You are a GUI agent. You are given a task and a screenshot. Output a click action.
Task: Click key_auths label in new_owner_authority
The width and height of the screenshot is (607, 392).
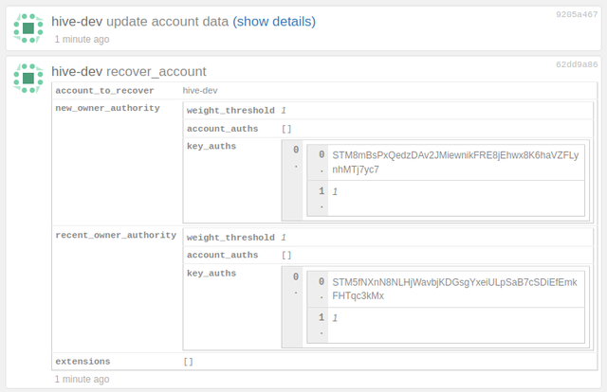point(212,146)
